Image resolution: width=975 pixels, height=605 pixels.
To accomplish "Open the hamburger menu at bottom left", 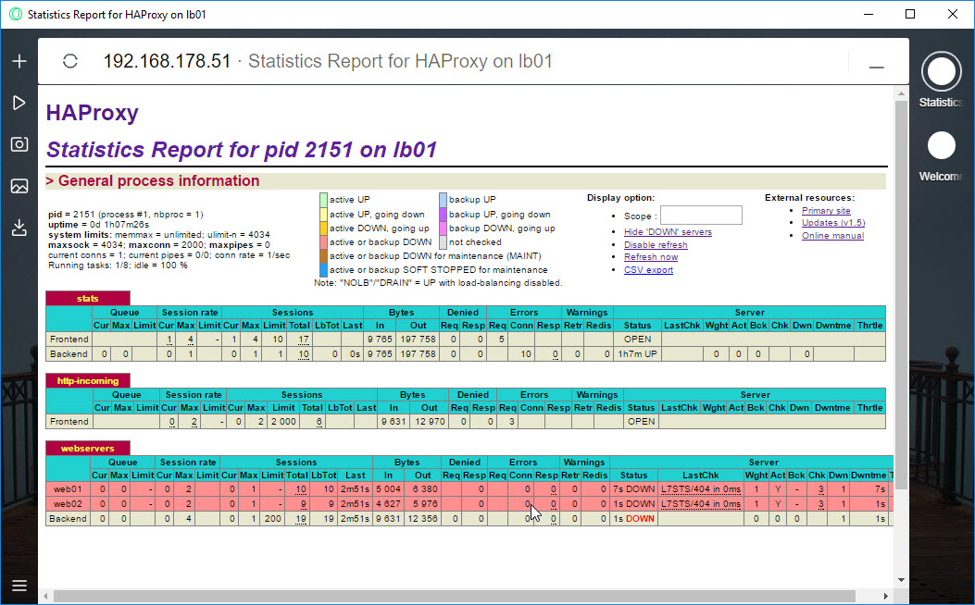I will (x=19, y=586).
